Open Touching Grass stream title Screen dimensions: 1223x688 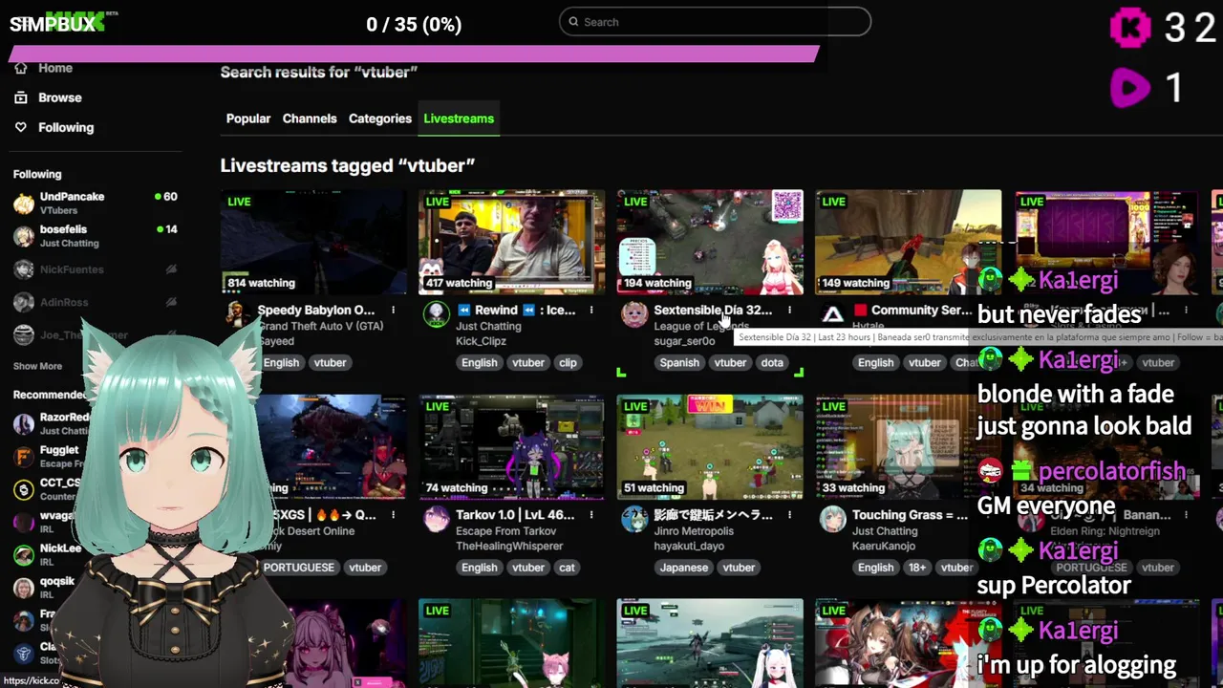pos(910,514)
